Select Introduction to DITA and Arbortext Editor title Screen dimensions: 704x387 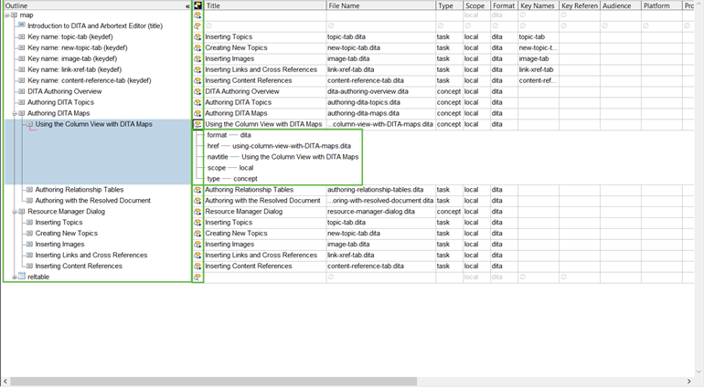tap(95, 26)
